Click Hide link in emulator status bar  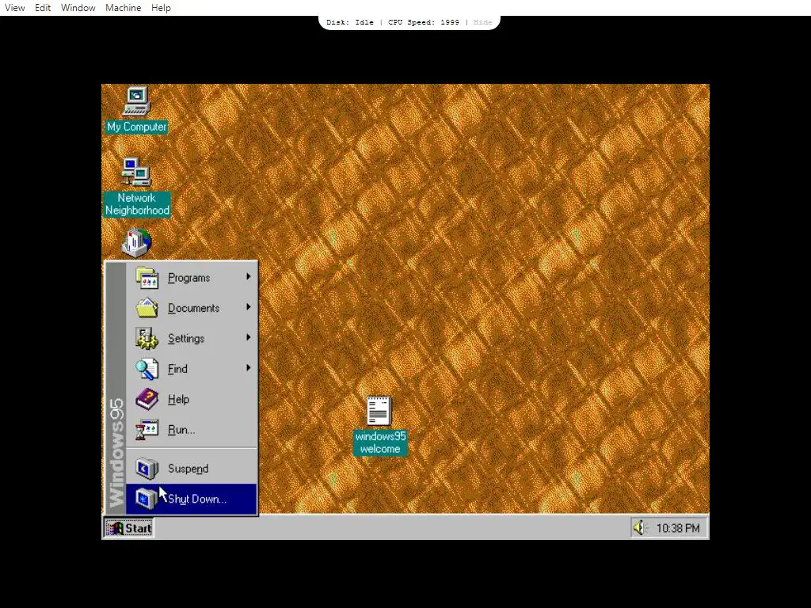(482, 22)
